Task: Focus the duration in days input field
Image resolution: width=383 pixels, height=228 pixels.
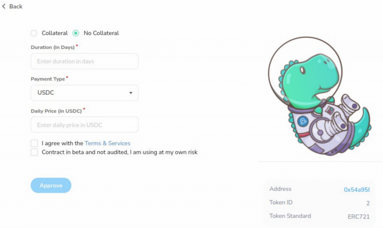Action: coord(85,61)
